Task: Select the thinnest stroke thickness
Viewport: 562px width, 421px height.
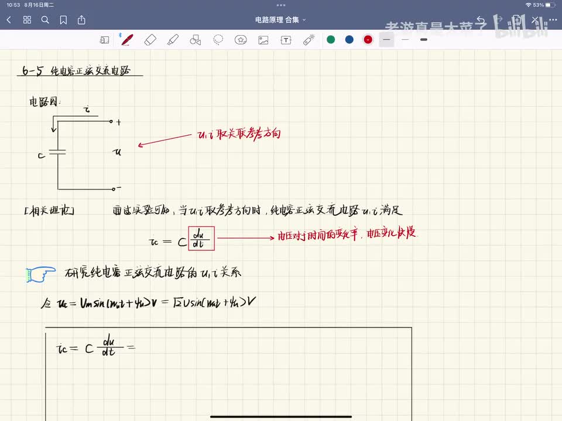Action: click(405, 39)
